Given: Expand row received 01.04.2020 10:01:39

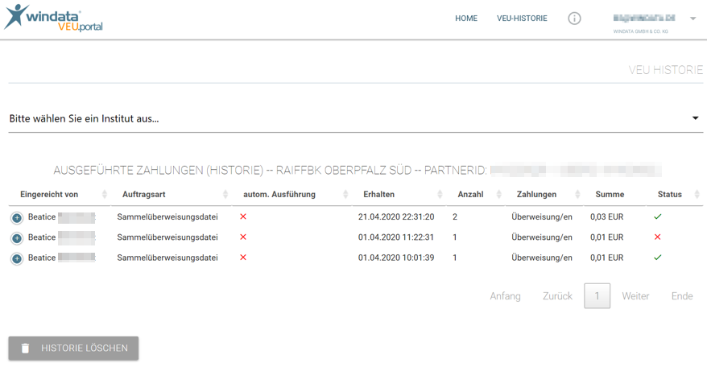Looking at the screenshot, I should (x=17, y=259).
